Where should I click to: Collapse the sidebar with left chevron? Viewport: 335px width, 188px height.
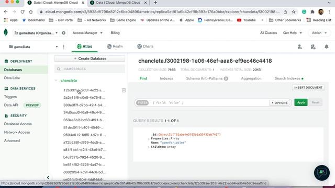(x=48, y=178)
